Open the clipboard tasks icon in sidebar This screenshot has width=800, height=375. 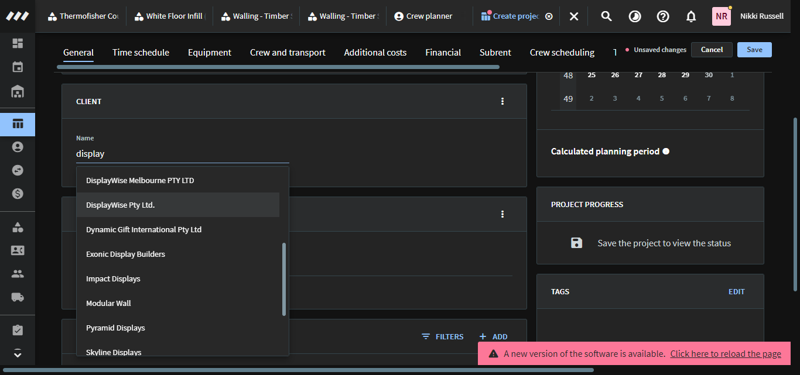click(18, 331)
